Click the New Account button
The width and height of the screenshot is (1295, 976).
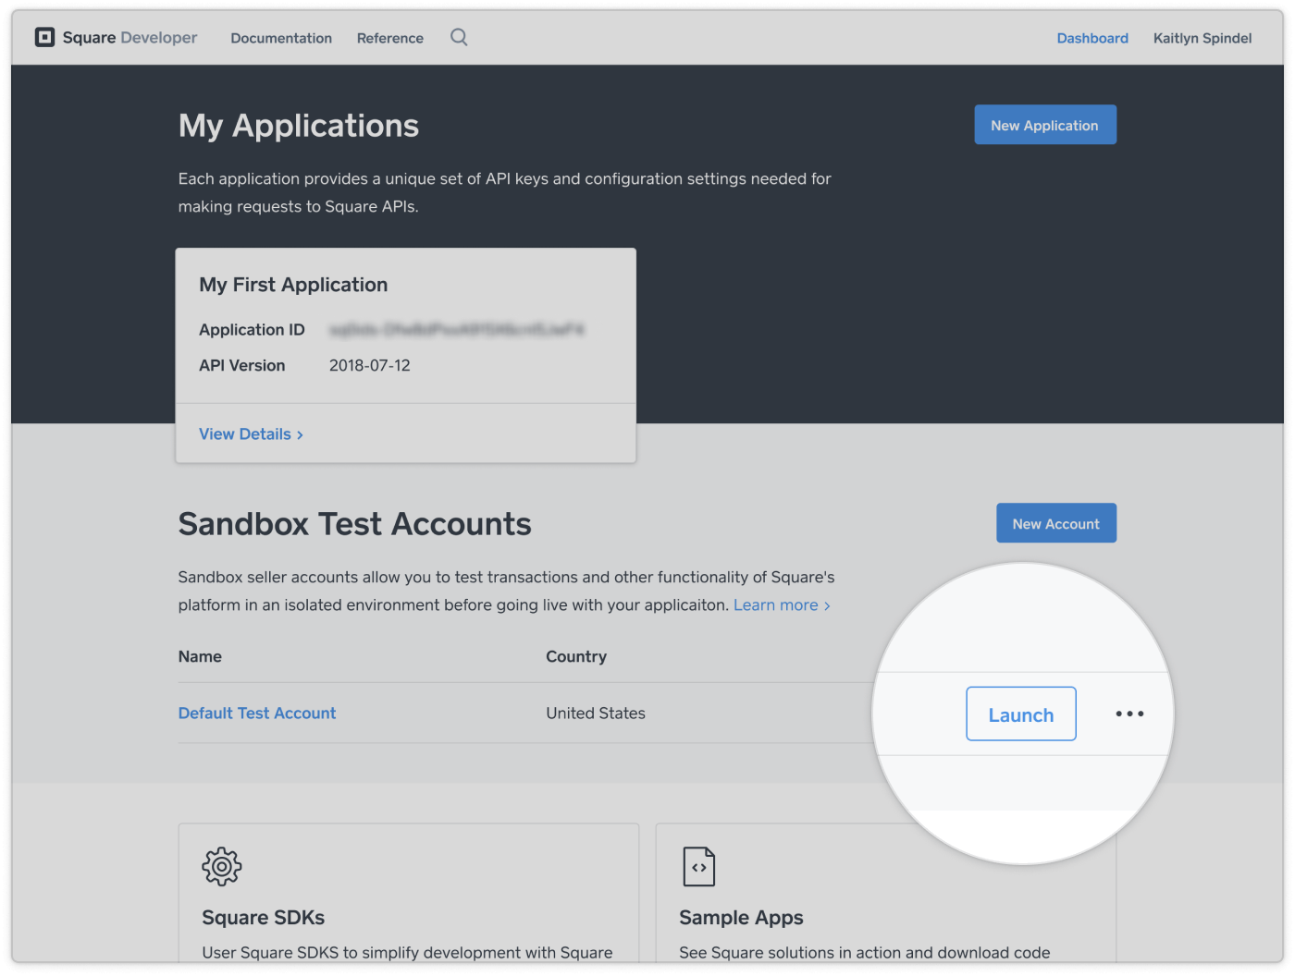click(1056, 523)
